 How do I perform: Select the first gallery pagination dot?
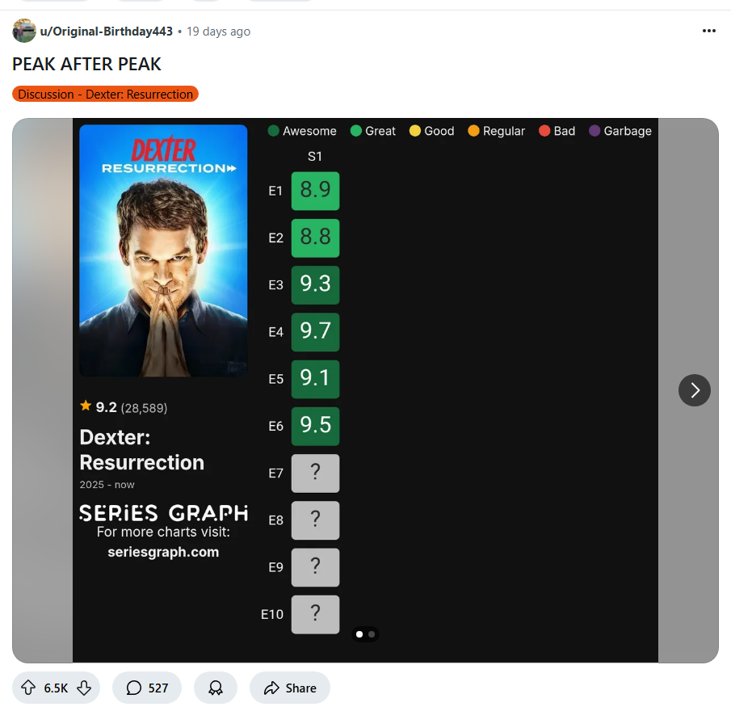(359, 633)
